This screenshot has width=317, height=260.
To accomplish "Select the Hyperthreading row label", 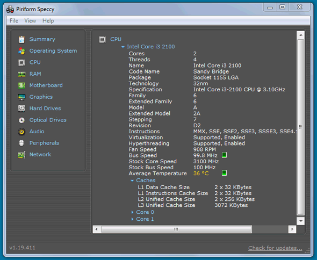I will pyautogui.click(x=149, y=143).
